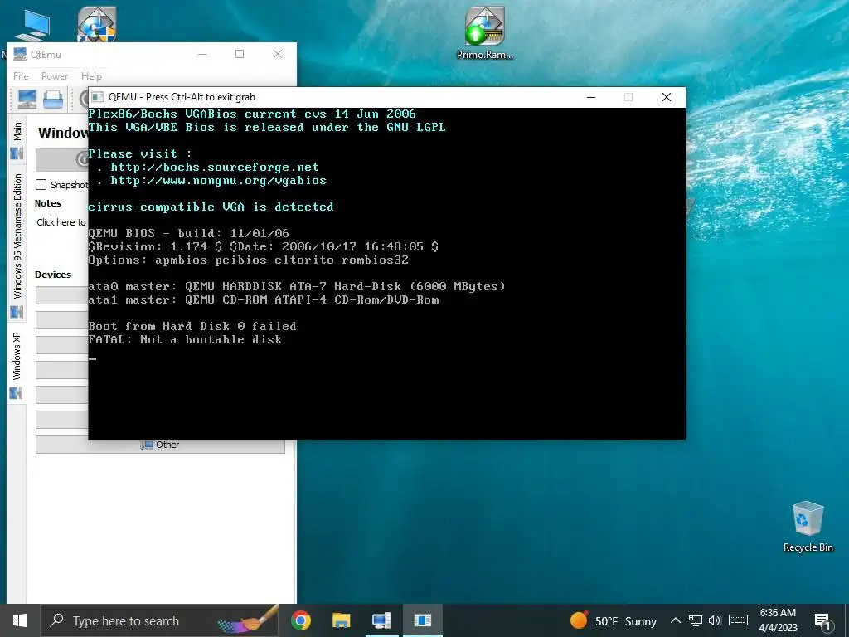Open the Power menu in QtEmu
This screenshot has height=637, width=849.
click(55, 75)
